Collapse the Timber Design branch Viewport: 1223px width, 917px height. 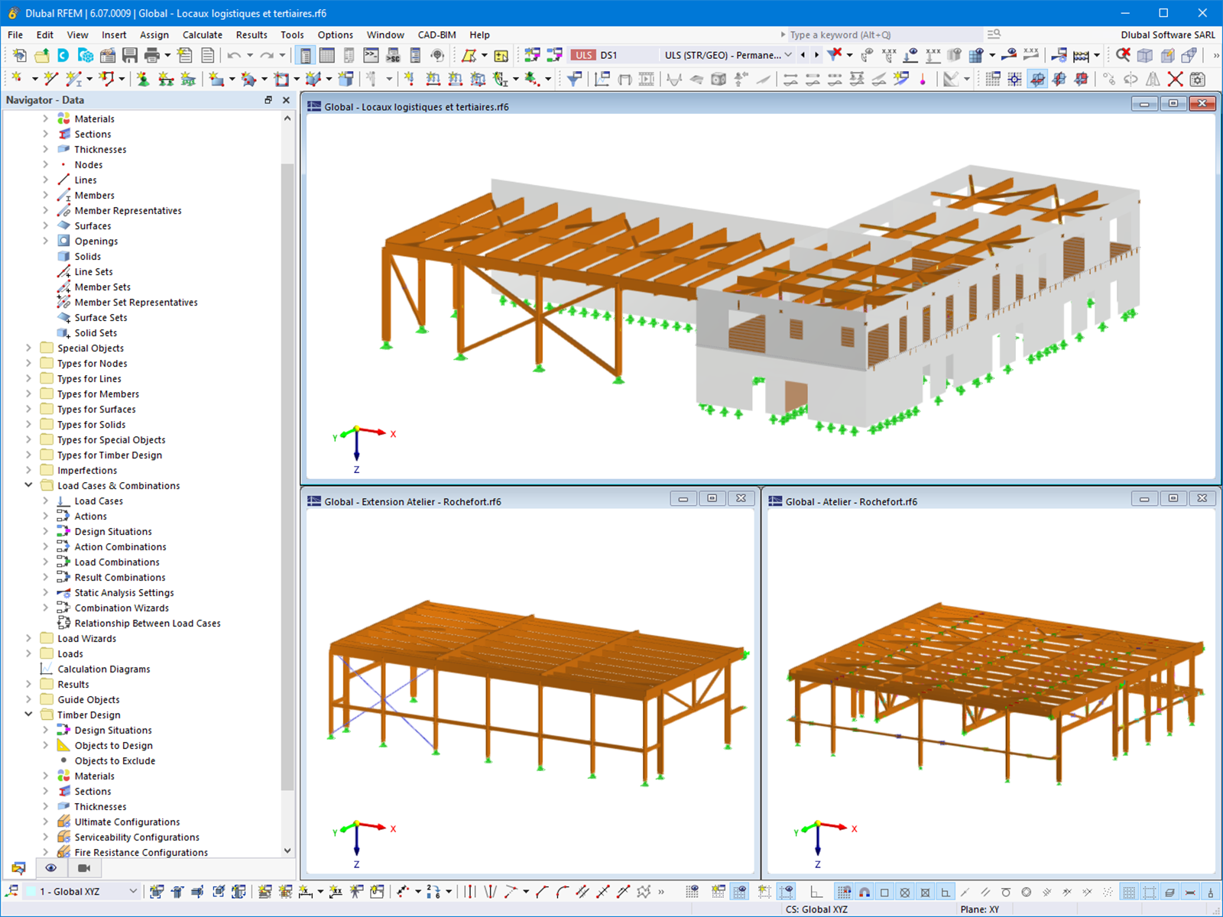pos(28,714)
